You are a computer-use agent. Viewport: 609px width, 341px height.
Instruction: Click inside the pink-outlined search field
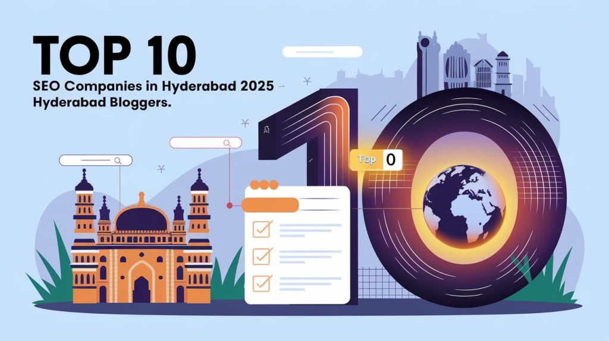(205, 143)
